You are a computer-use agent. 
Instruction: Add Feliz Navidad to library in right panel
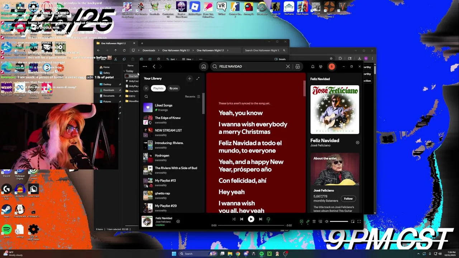click(x=357, y=143)
